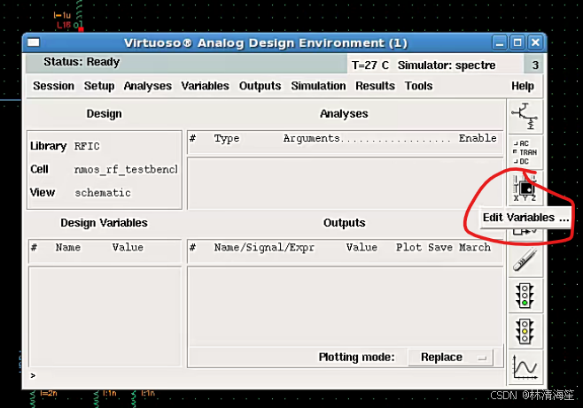Image resolution: width=583 pixels, height=408 pixels.
Task: Open the Outputs menu
Action: (x=260, y=86)
